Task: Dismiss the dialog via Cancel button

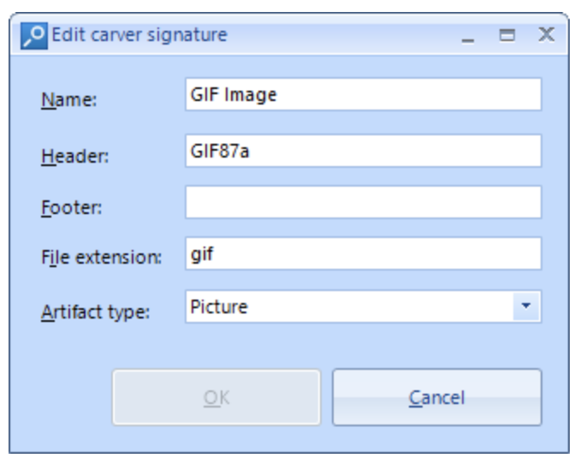Action: coord(437,397)
